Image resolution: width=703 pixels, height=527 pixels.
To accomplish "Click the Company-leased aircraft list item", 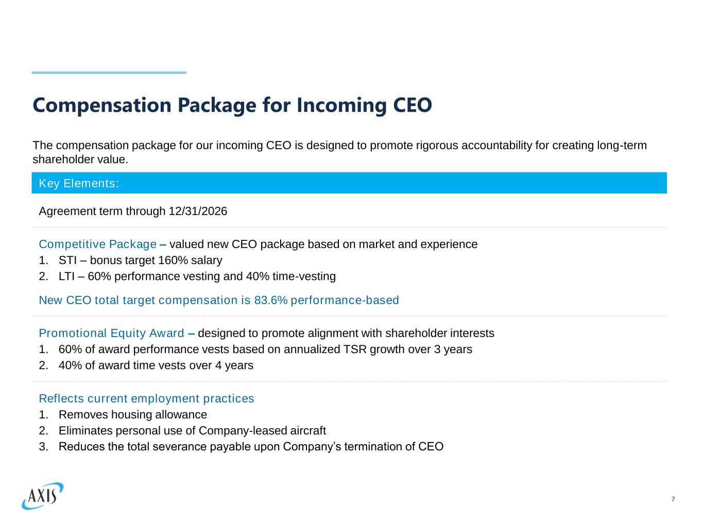I will click(192, 431).
